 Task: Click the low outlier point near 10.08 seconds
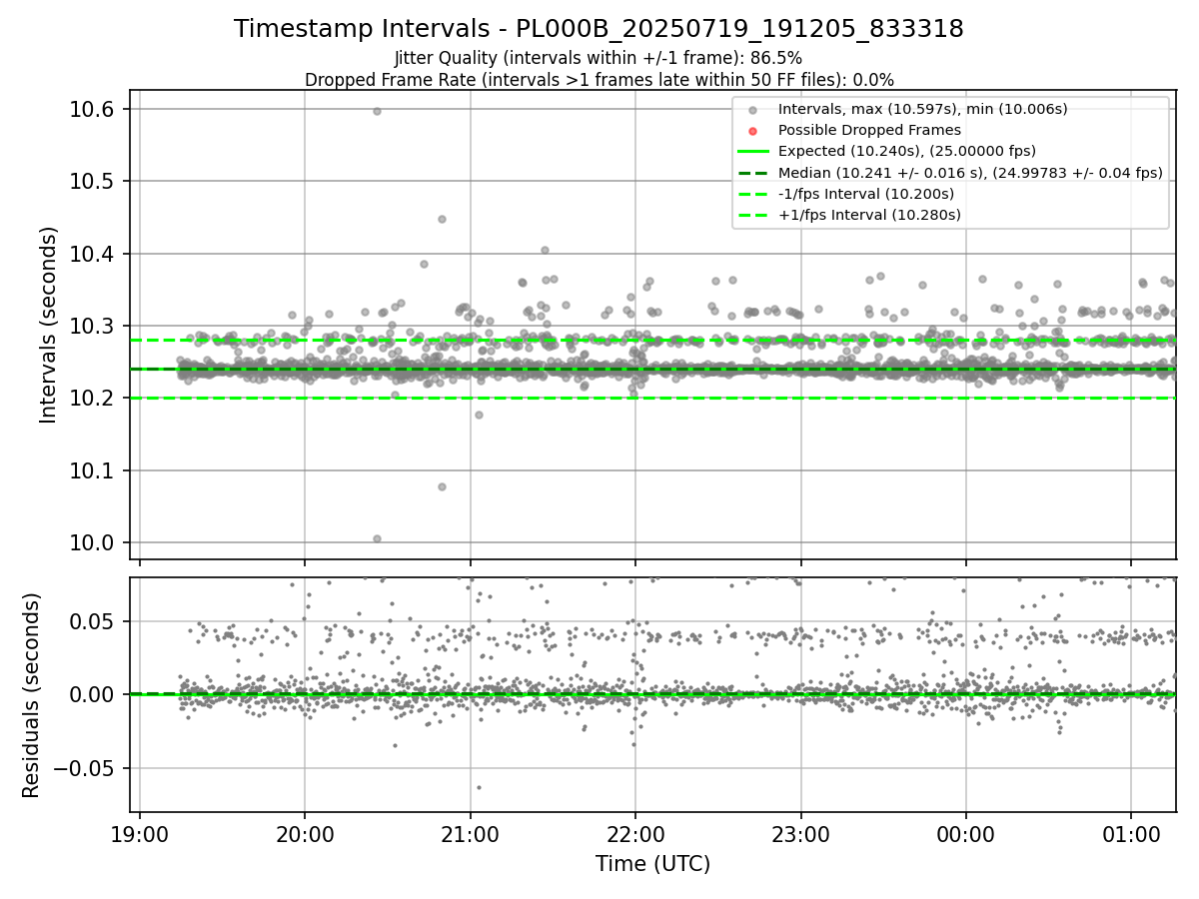coord(442,486)
